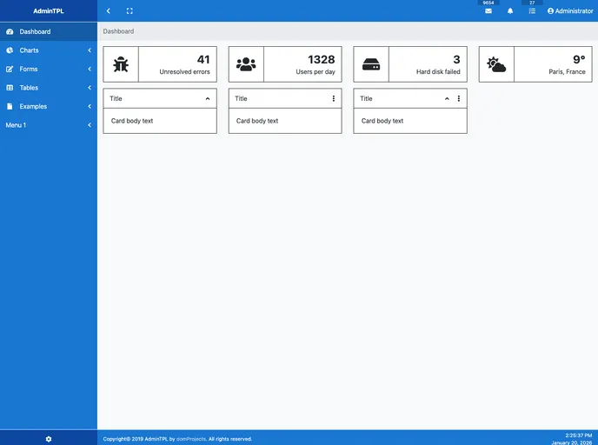The height and width of the screenshot is (445, 598).
Task: Open the tasks list icon
Action: pos(532,11)
